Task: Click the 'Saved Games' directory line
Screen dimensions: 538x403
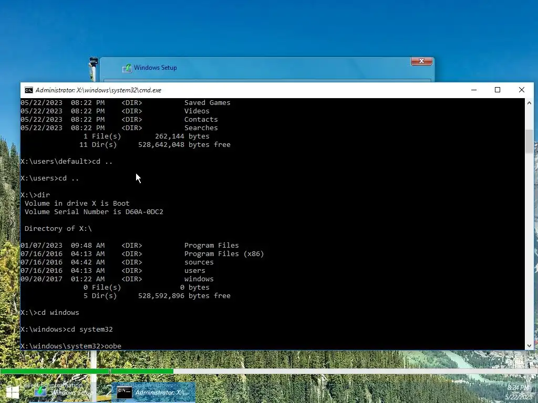Action: point(125,102)
